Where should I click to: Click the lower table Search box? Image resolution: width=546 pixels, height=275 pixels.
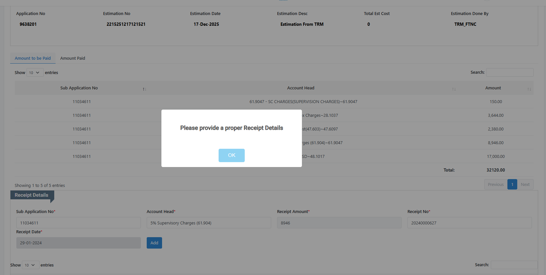click(x=514, y=265)
